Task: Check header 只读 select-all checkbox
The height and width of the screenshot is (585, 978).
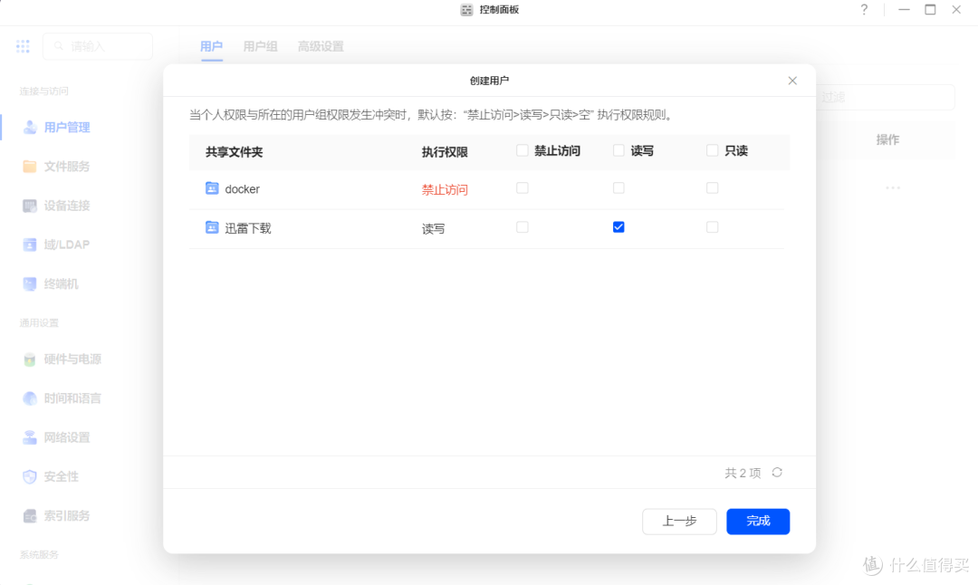Action: 712,150
